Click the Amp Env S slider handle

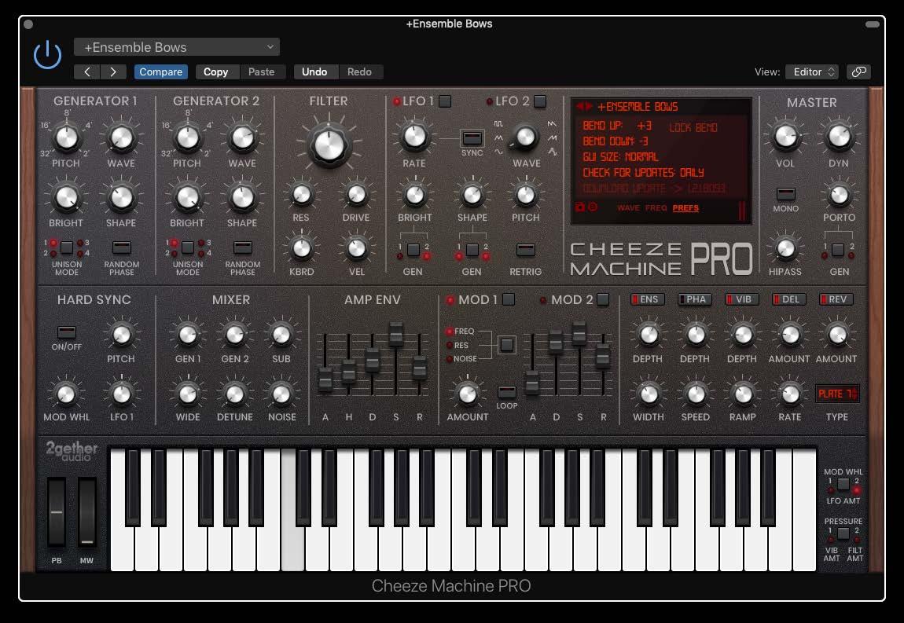(396, 333)
